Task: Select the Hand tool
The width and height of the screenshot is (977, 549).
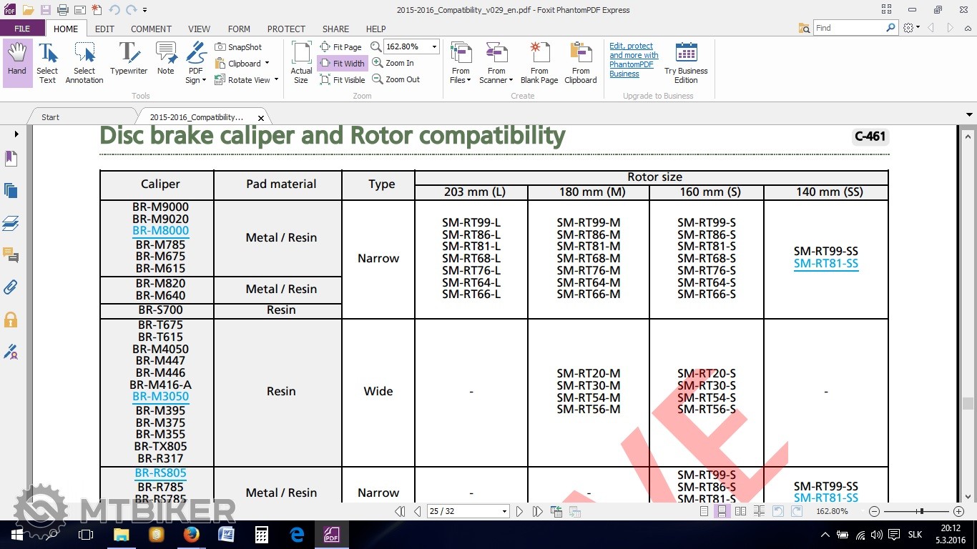Action: [x=17, y=63]
